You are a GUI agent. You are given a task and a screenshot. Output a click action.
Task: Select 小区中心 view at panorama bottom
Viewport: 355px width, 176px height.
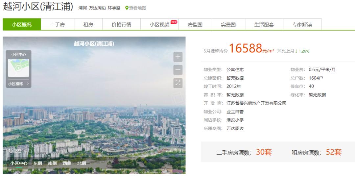(19, 163)
